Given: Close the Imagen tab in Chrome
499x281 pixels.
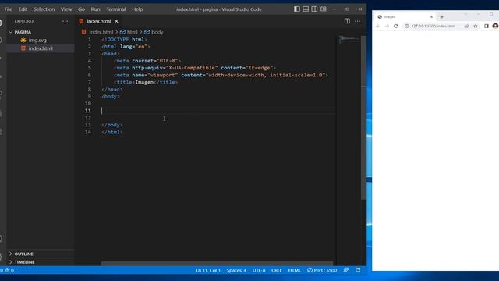Looking at the screenshot, I should point(431,17).
